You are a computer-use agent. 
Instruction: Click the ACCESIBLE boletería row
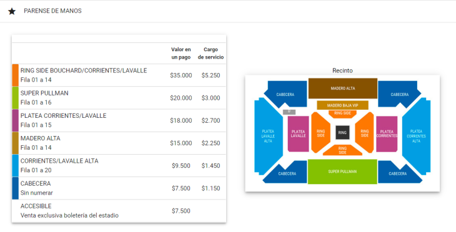point(119,211)
